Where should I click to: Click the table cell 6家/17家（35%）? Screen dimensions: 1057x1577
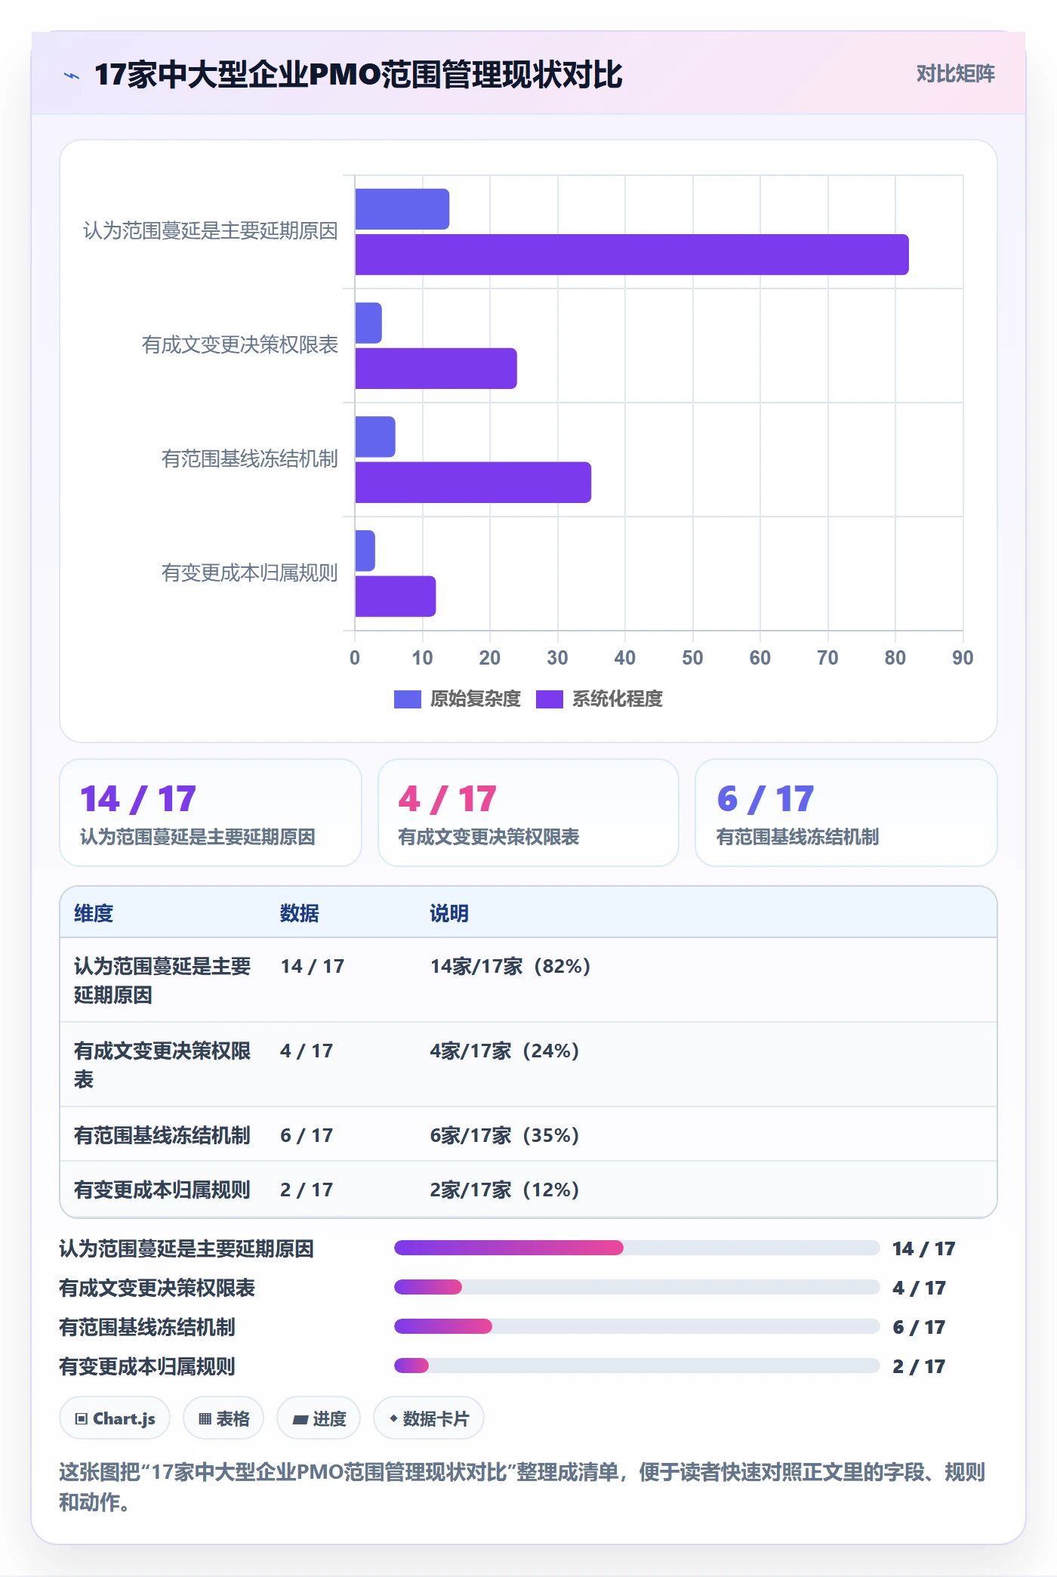coord(504,1135)
